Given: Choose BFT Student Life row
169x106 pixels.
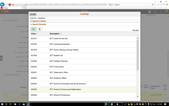Looking at the screenshot, I should click(83, 55).
